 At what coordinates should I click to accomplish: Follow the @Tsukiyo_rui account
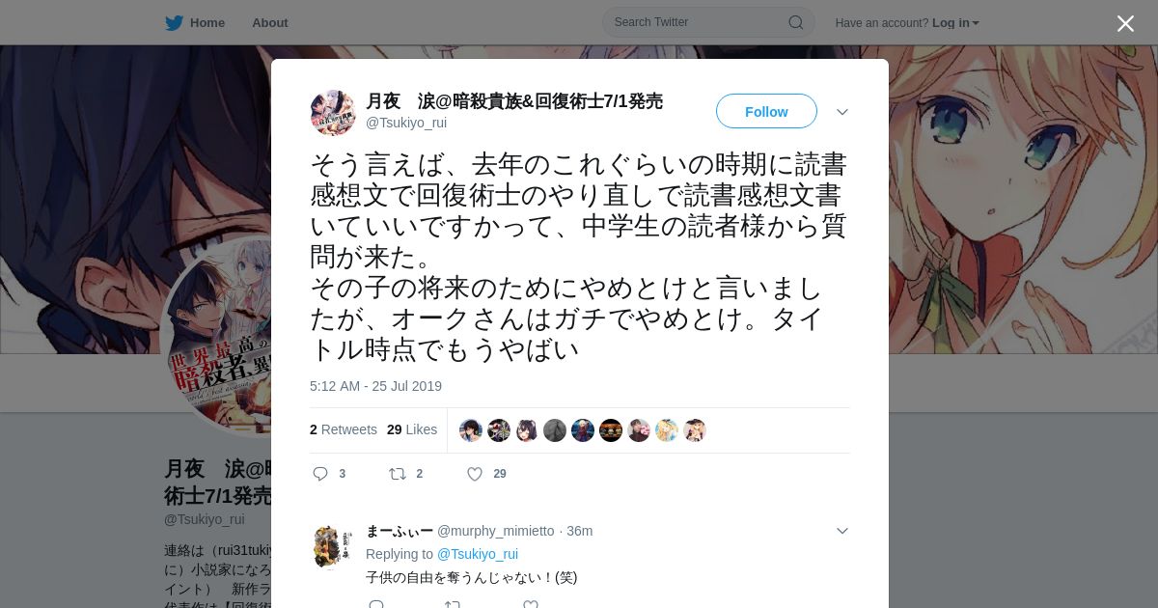766,112
